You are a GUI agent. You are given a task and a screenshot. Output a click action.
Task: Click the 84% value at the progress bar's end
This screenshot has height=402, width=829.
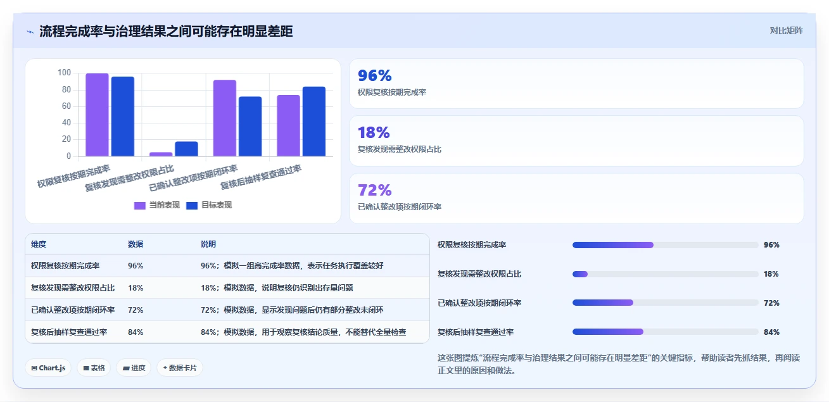(771, 332)
